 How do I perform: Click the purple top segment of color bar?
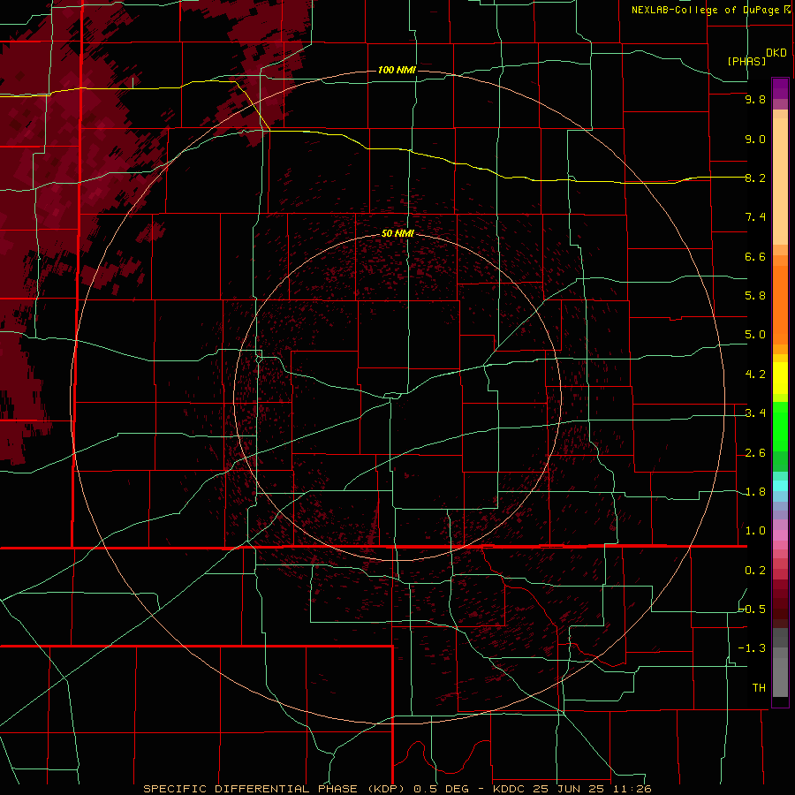pyautogui.click(x=780, y=88)
